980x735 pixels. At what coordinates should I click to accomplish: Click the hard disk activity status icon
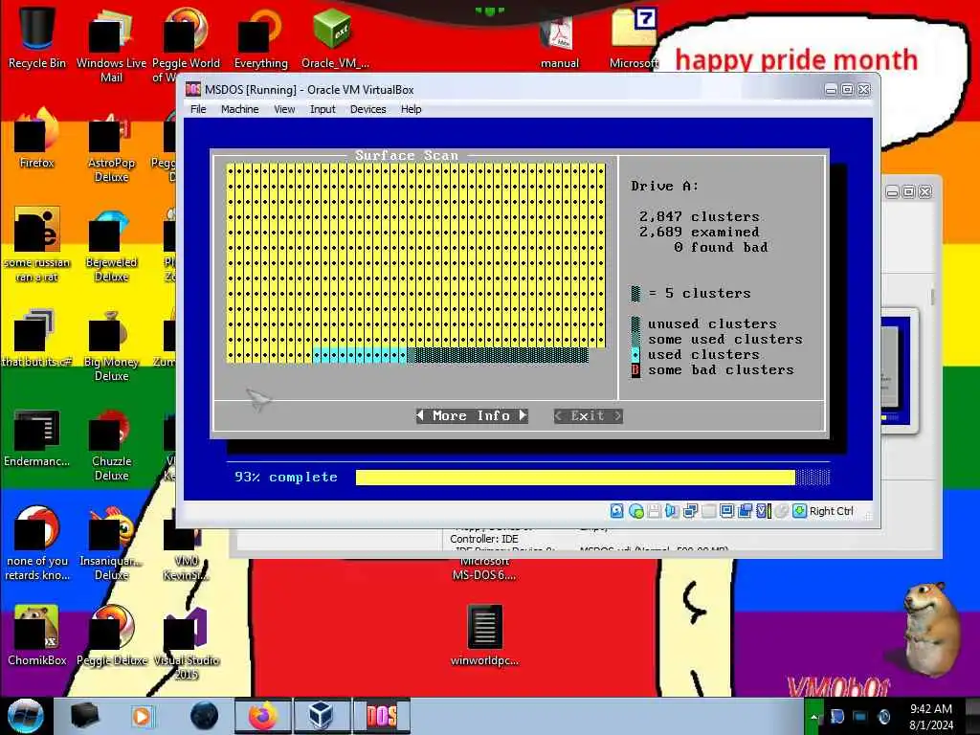617,511
